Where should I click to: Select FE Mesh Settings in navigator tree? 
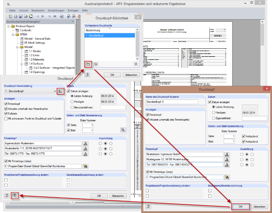tap(35, 43)
